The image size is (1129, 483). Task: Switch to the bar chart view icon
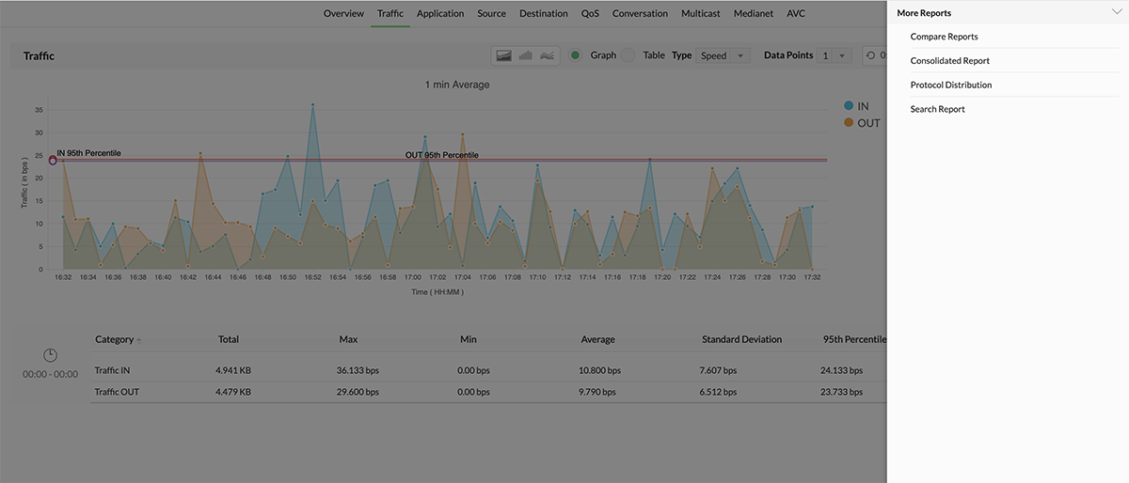[x=525, y=55]
